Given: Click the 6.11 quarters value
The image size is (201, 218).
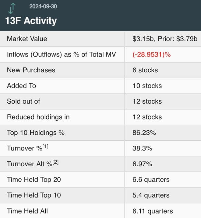Looking at the screenshot, I should tap(153, 211).
